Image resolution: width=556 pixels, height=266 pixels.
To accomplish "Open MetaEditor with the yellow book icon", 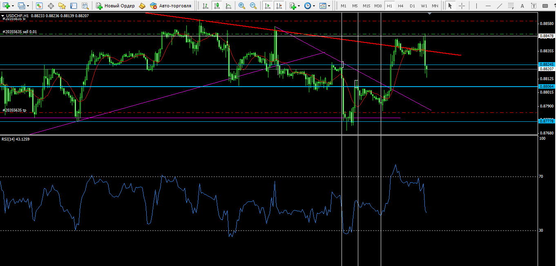I will pos(142,6).
